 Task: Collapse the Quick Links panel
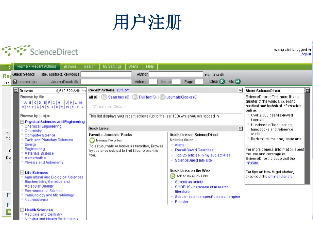(x=241, y=129)
